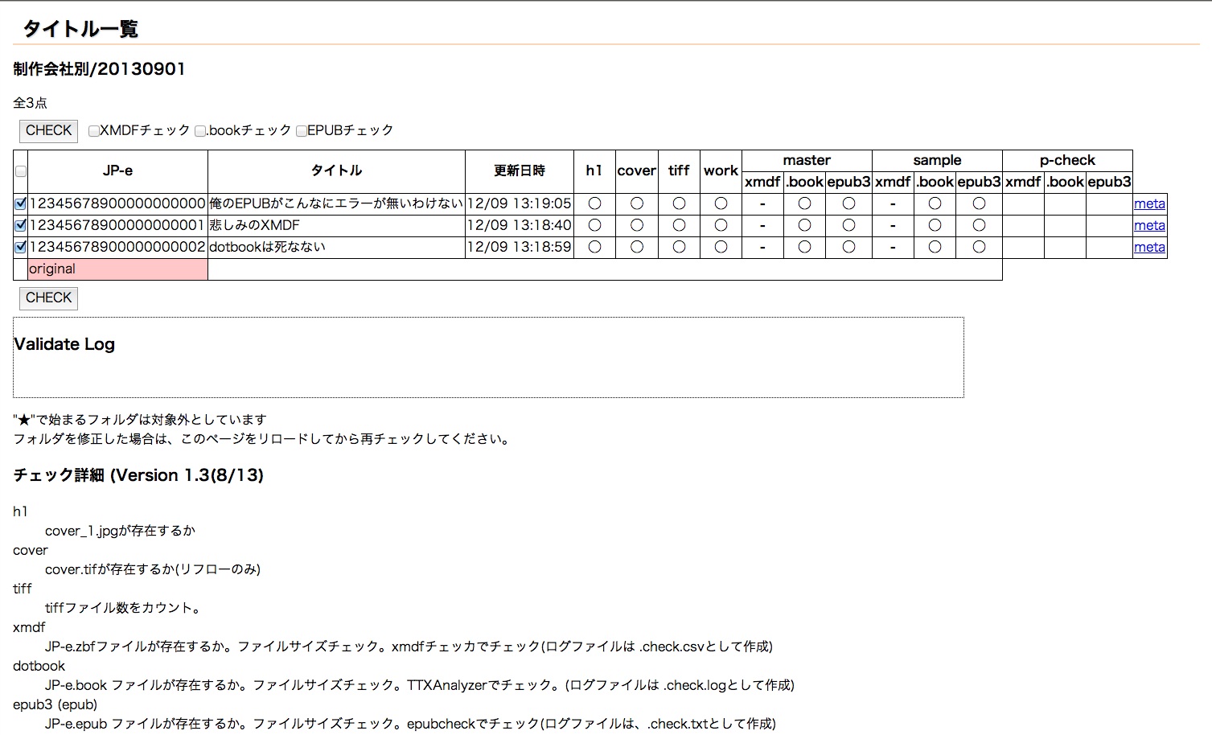Click work circle status in first row
This screenshot has width=1212, height=735.
pos(721,204)
